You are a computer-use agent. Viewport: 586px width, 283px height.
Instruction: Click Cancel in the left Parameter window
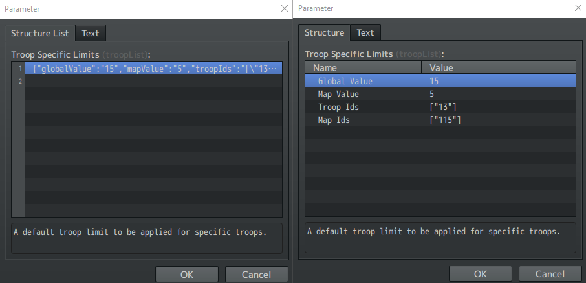(x=256, y=275)
